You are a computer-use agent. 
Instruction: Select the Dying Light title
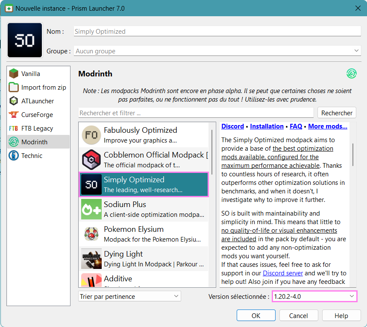[123, 254]
